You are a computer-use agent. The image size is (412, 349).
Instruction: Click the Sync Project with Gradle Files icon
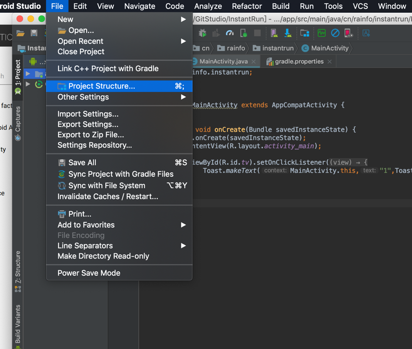pos(62,174)
